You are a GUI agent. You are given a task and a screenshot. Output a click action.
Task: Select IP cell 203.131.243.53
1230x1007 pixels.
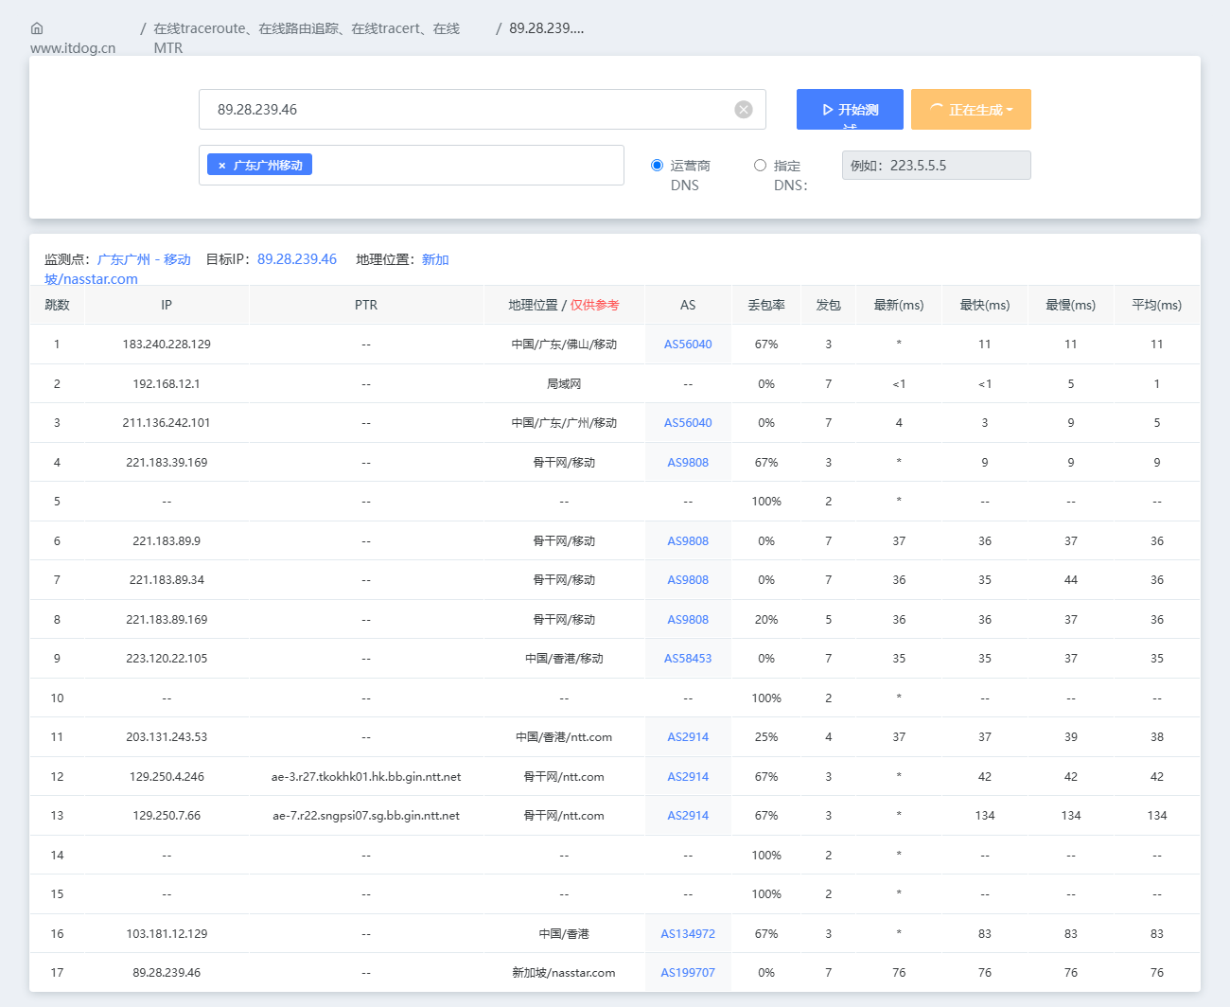[x=167, y=737]
